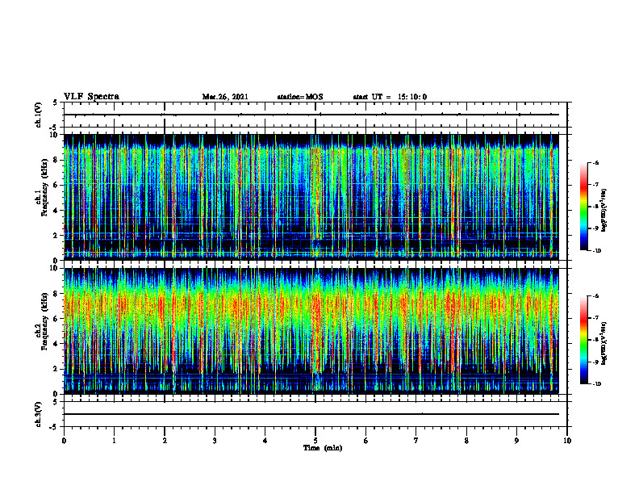The image size is (639, 494).
Task: Click the time axis tick label "4"
Action: click(x=265, y=441)
